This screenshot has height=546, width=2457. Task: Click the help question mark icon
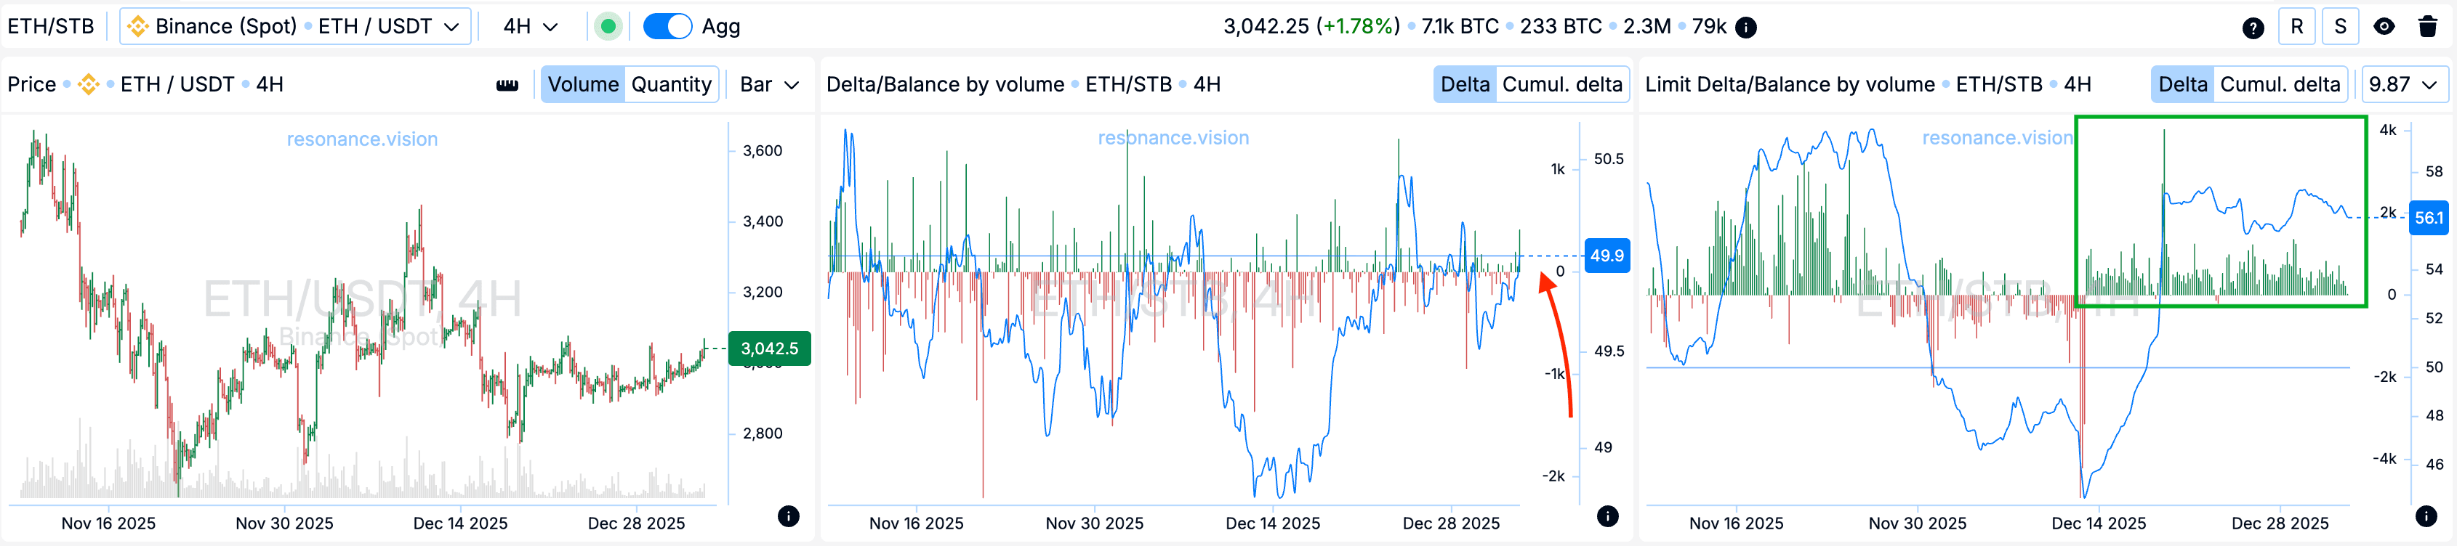coord(2253,28)
